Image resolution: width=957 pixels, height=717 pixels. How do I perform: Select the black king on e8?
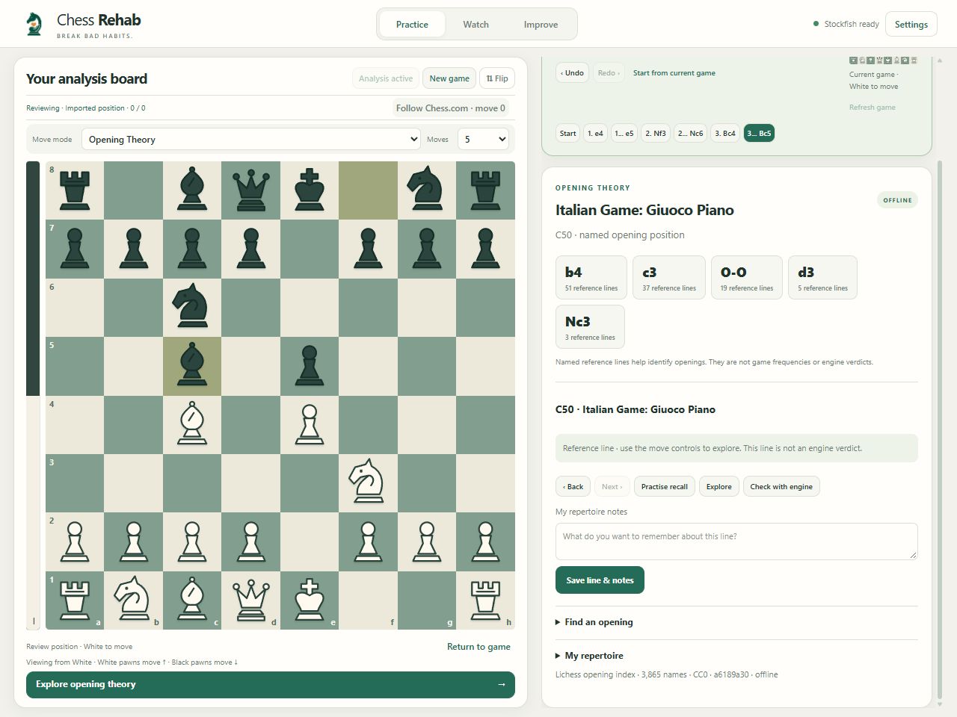pos(310,190)
